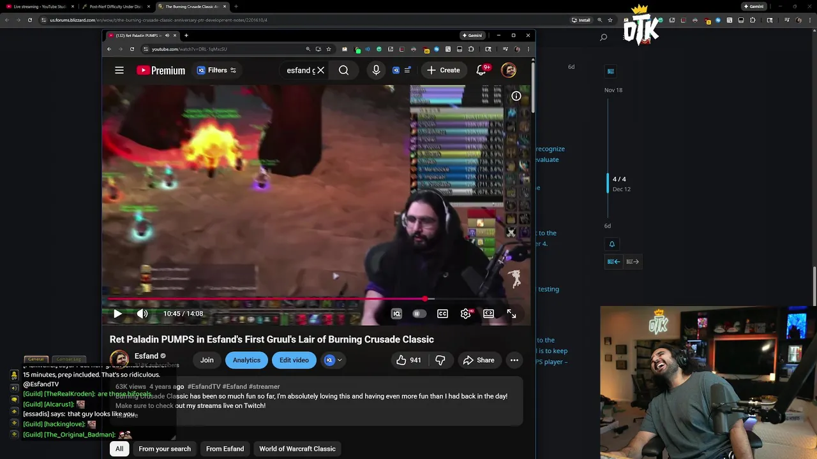Toggle closed captions CC
Viewport: 817px width, 459px height.
pos(442,314)
